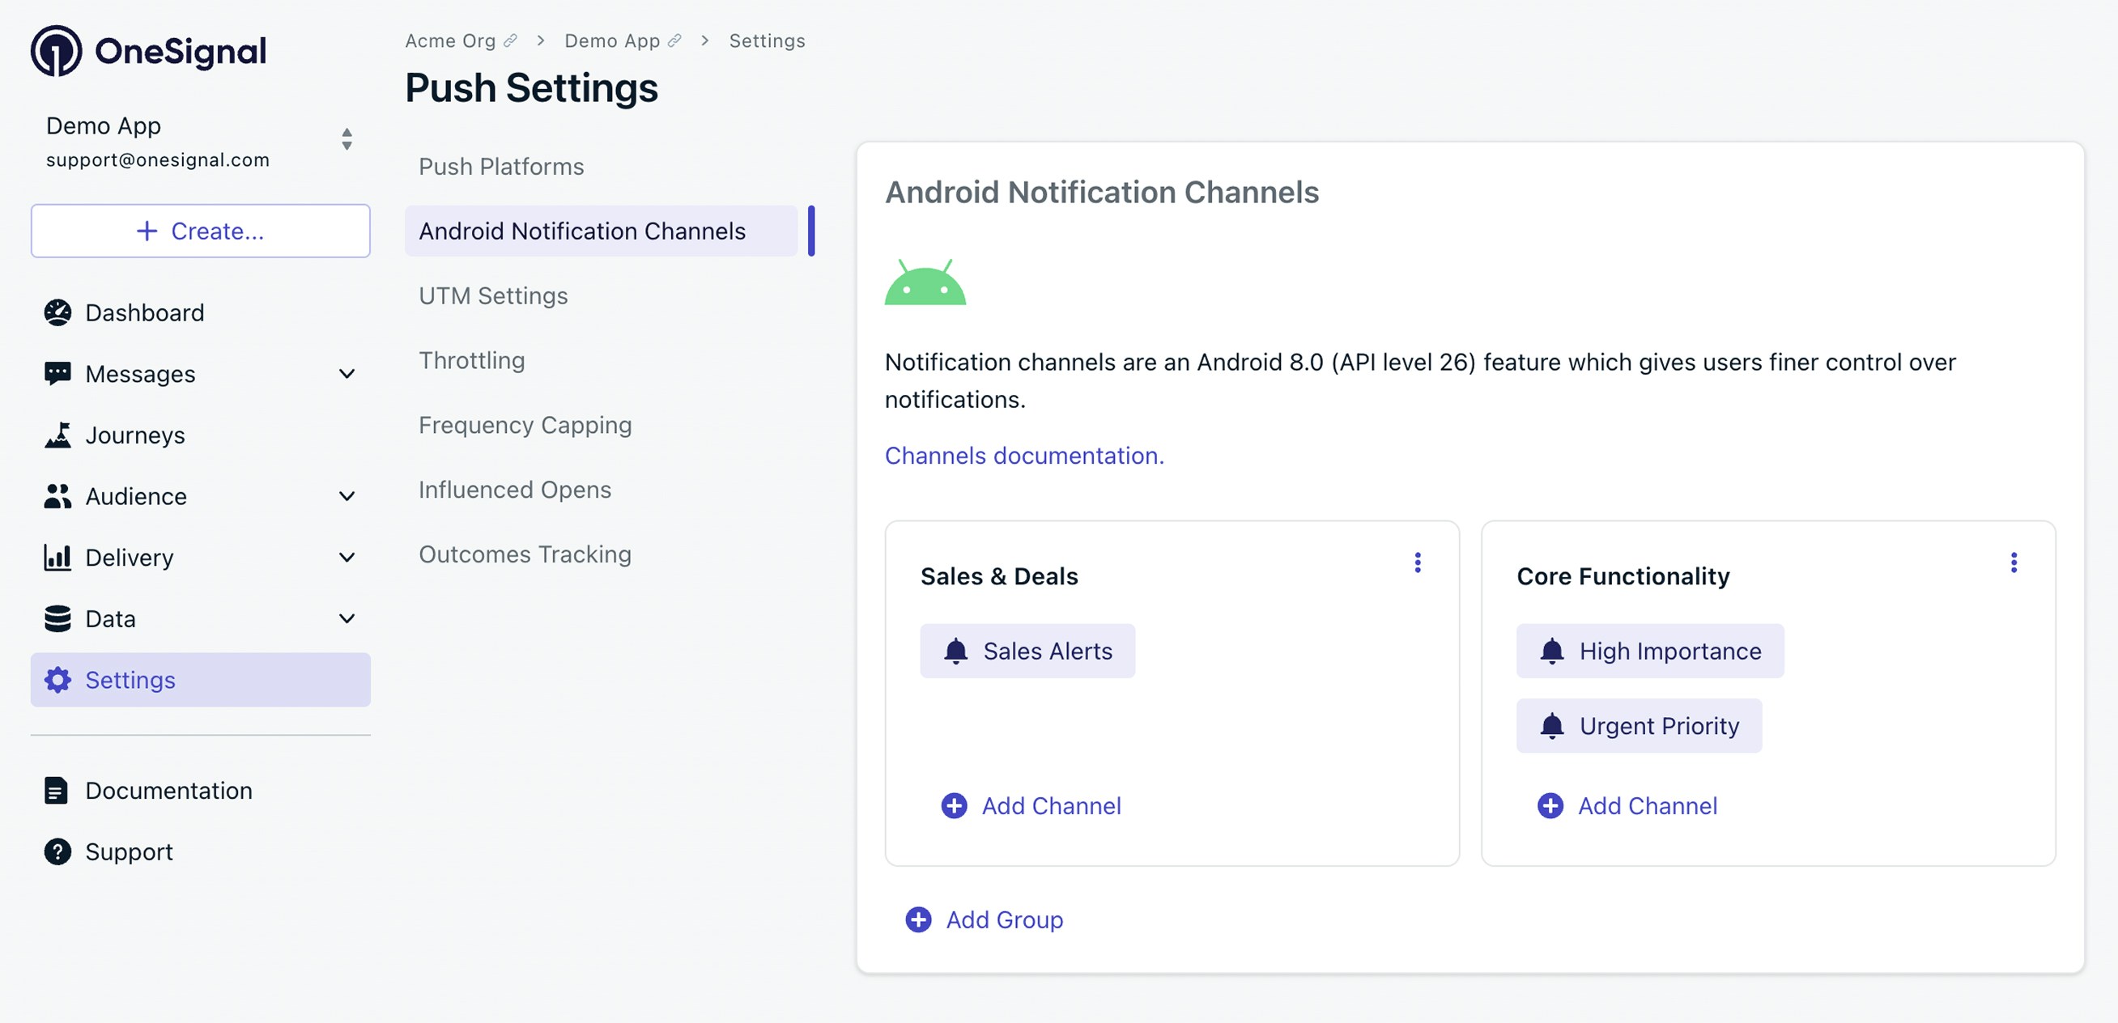2118x1023 pixels.
Task: Open the Demo App switcher dropdown
Action: (x=347, y=139)
